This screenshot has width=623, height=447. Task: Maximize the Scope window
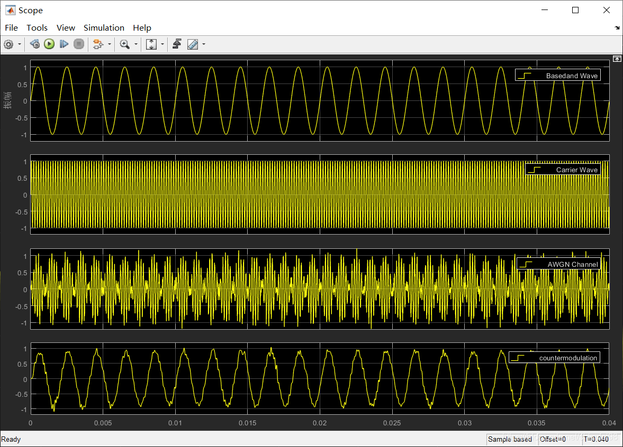pos(575,10)
